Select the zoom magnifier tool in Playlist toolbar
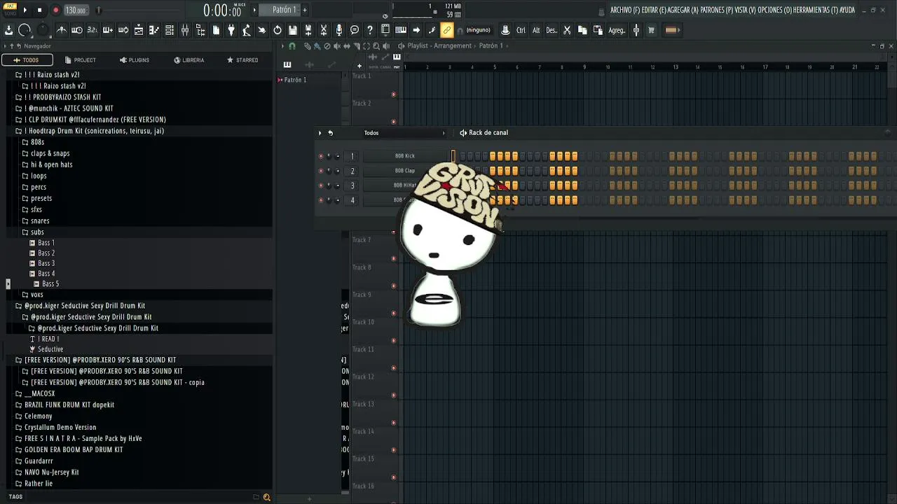The width and height of the screenshot is (897, 504). click(x=376, y=45)
